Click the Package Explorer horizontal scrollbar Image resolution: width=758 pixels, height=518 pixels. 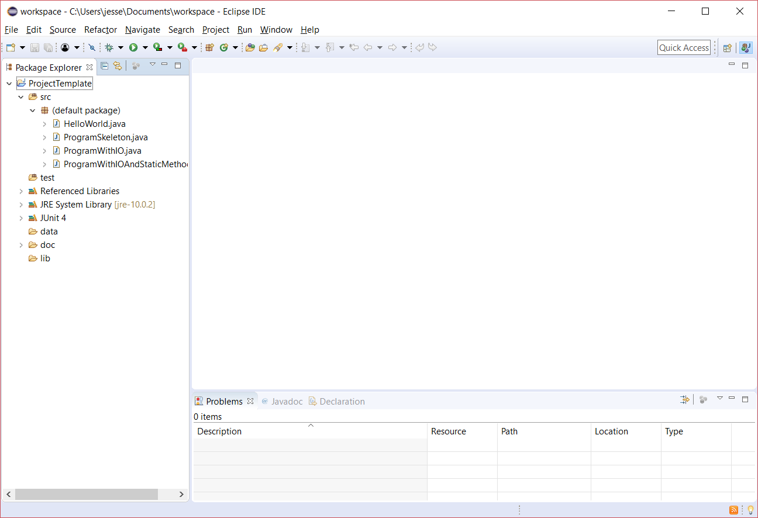pyautogui.click(x=87, y=495)
